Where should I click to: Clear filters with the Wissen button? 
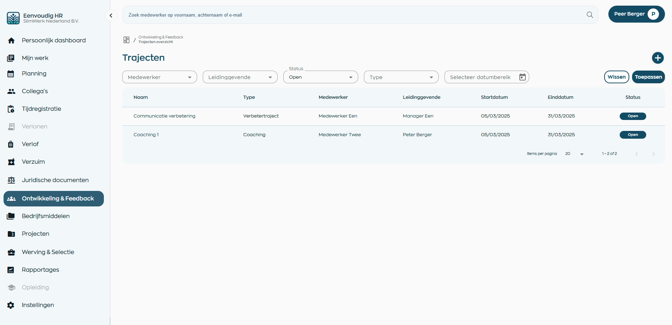[617, 77]
